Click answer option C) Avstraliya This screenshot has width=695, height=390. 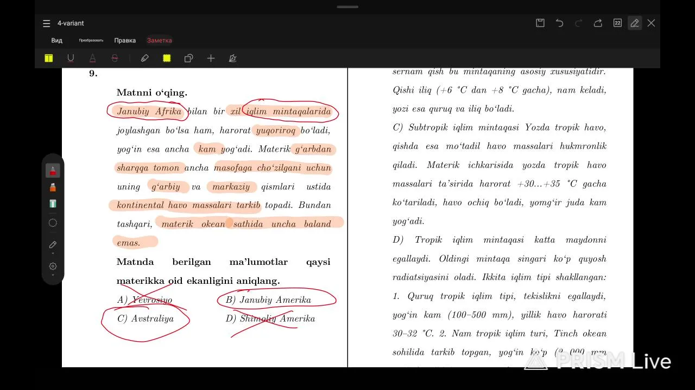click(145, 318)
